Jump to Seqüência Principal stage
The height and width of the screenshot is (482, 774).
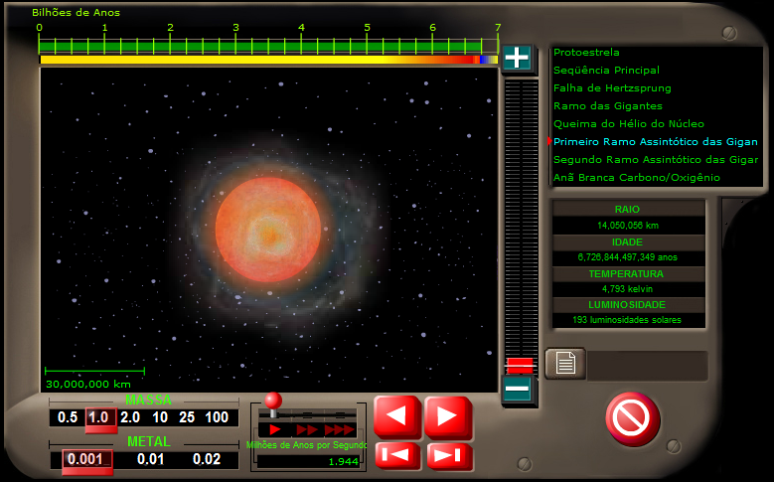coord(606,70)
